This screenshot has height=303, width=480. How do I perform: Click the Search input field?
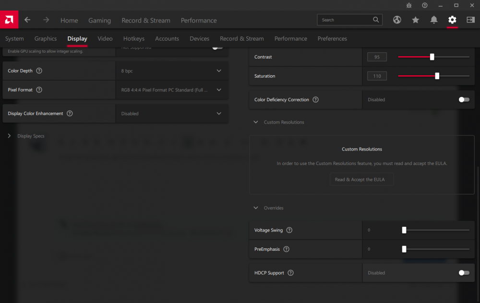346,20
